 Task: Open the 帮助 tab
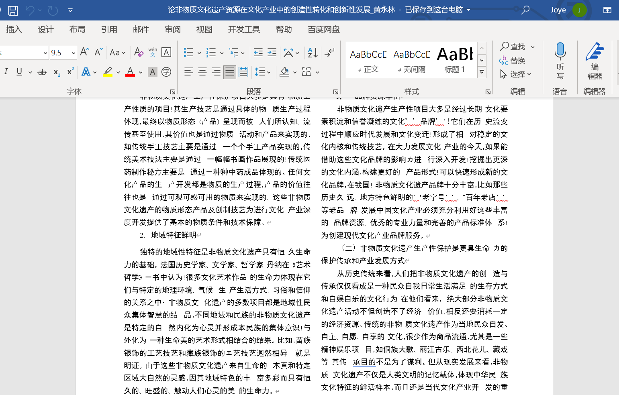(x=284, y=29)
